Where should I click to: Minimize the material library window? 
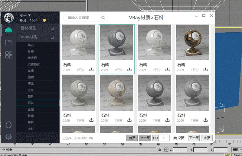coord(196,16)
